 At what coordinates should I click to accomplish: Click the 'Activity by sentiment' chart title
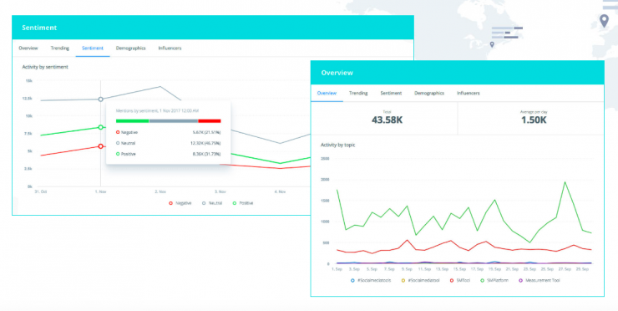(x=45, y=67)
